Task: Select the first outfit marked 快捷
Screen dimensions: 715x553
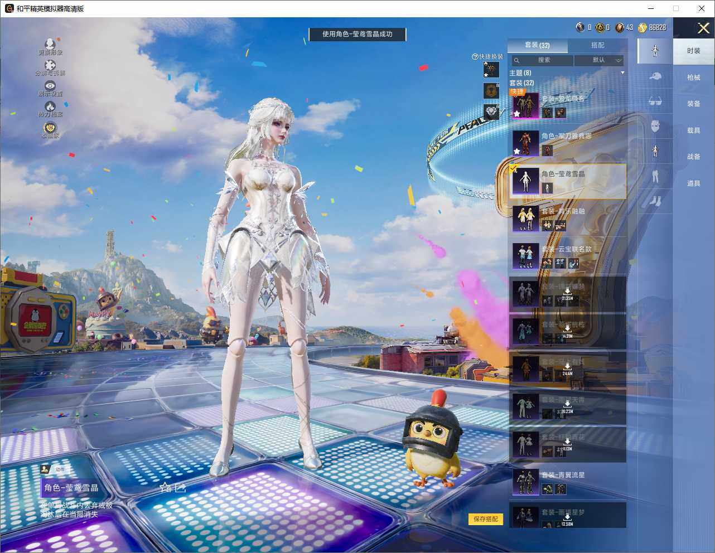Action: coord(567,105)
